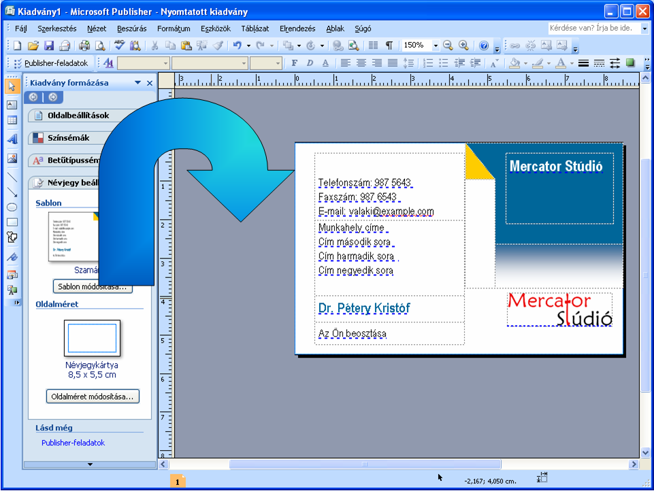Toggle bold formatting (F)

coord(295,63)
